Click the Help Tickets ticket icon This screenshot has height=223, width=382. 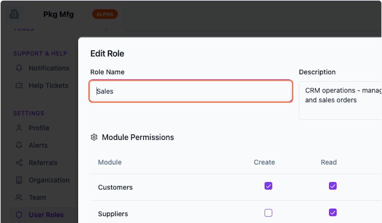[19, 85]
